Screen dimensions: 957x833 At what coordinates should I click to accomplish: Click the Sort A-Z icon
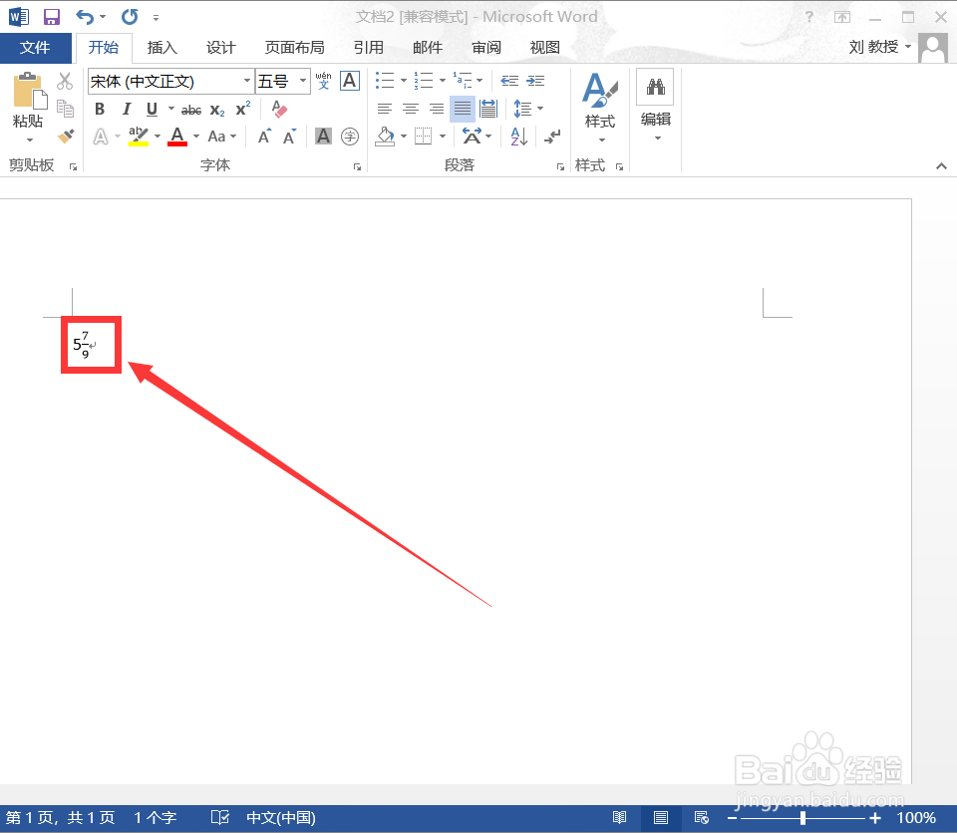click(518, 137)
